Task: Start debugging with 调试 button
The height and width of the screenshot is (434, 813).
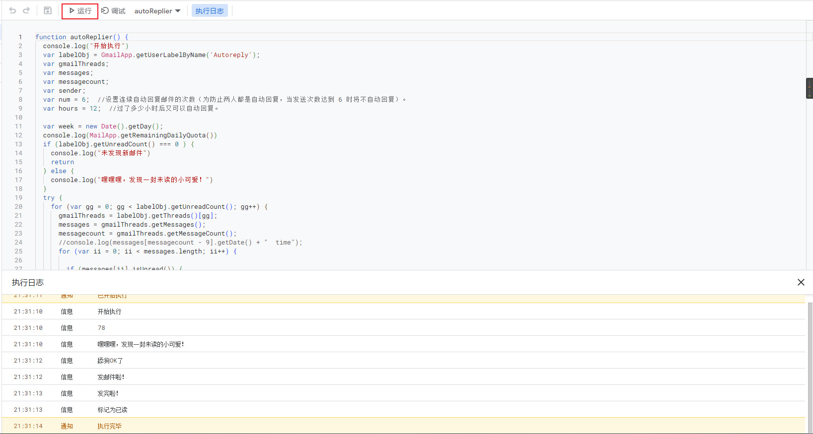Action: (x=113, y=11)
